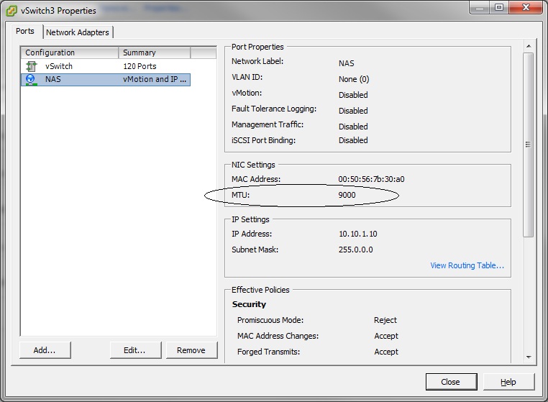The width and height of the screenshot is (548, 402).
Task: Open the View Routing Table link
Action: [467, 265]
